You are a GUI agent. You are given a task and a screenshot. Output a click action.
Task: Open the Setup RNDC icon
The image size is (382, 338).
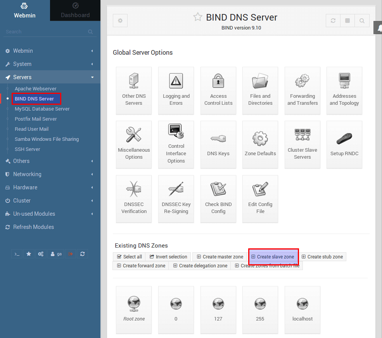point(344,139)
